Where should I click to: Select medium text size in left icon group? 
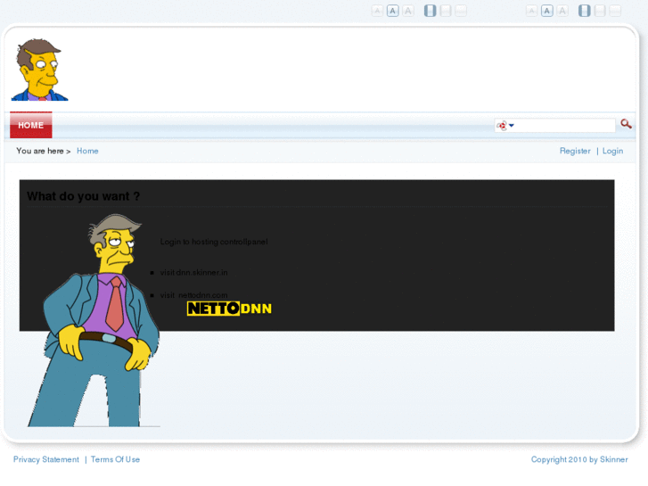point(392,11)
